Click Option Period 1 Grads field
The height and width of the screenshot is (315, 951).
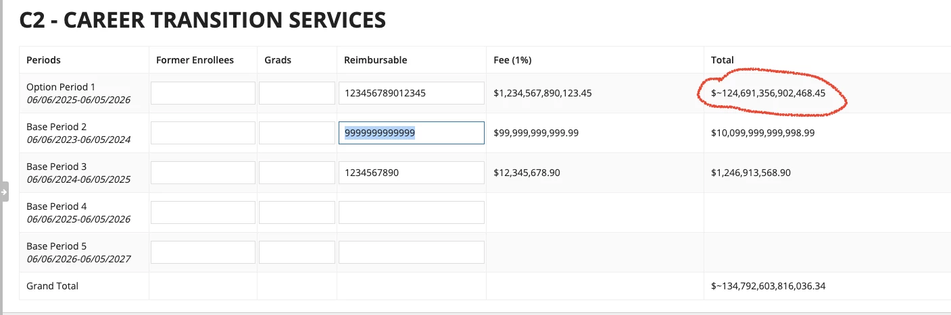click(297, 93)
